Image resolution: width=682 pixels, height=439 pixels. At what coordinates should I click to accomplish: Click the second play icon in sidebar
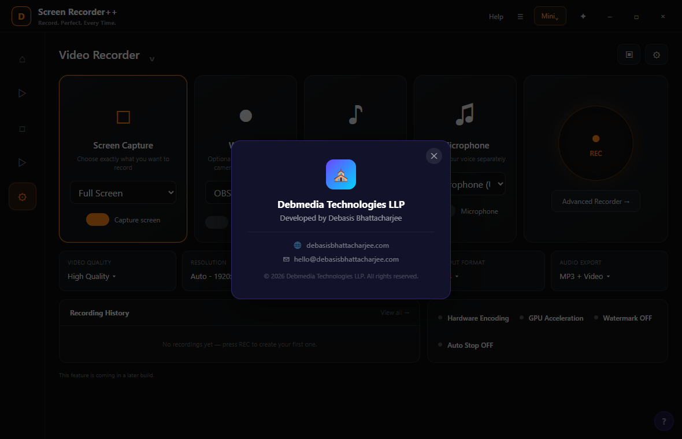pos(22,162)
